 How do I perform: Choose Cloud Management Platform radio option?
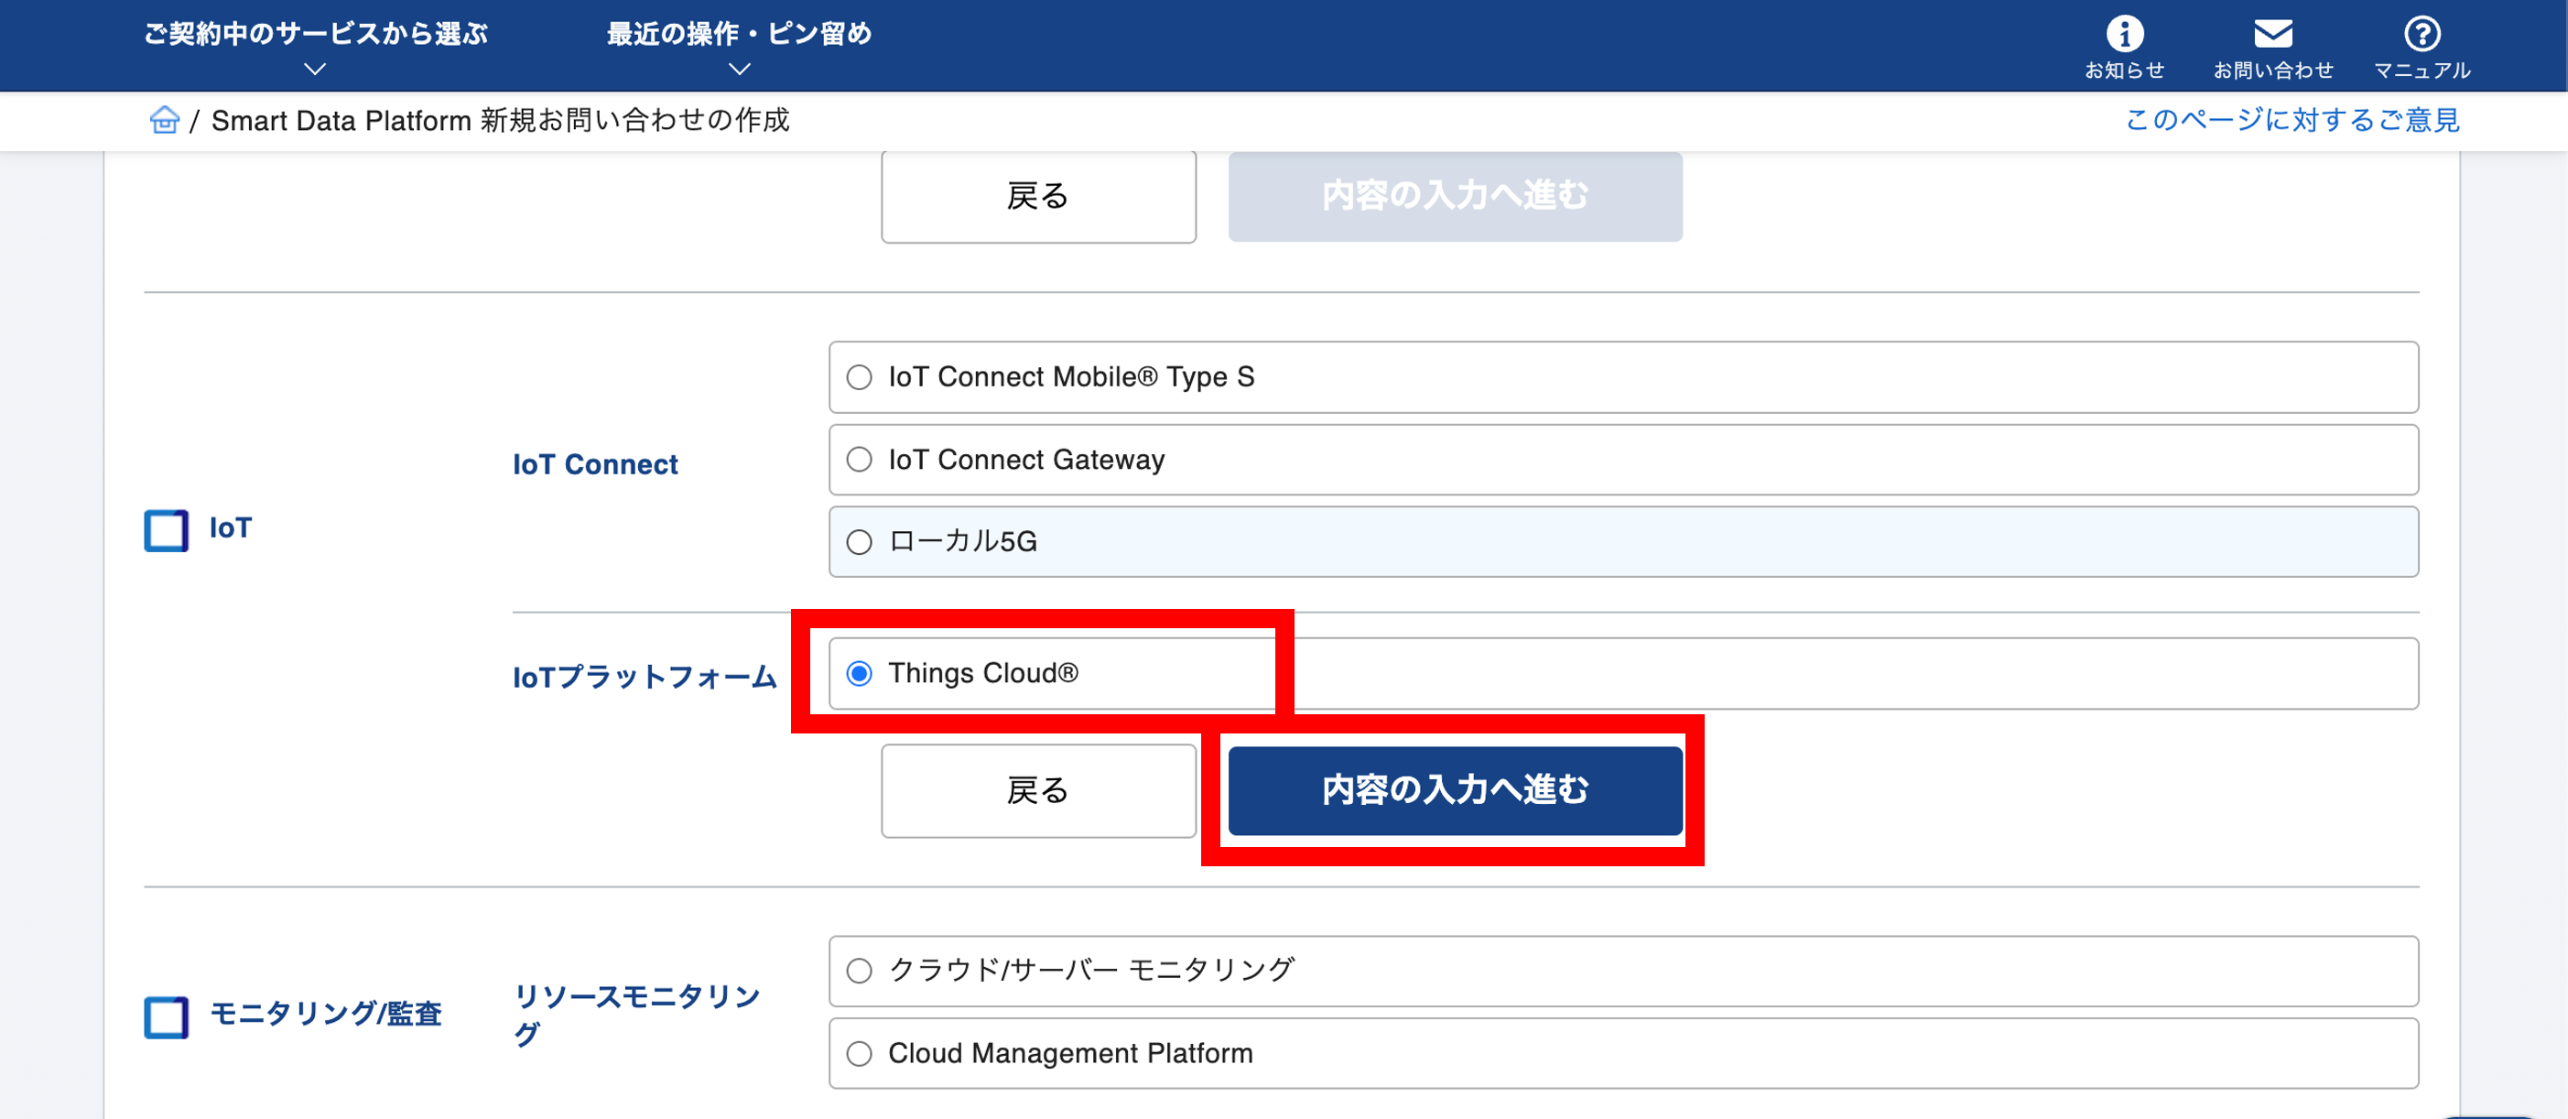point(860,1053)
